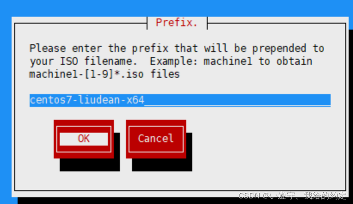Focus the ISO filename prefix input field
The image size is (353, 204).
180,100
